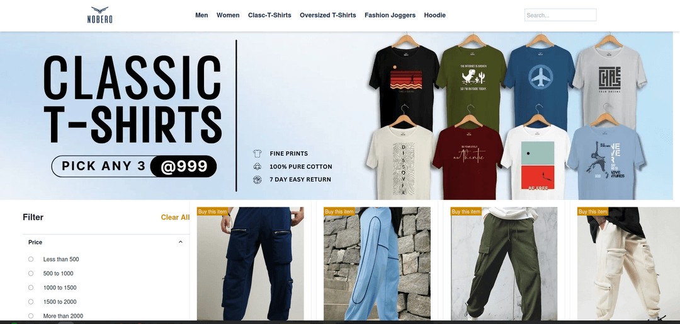
Task: Open the Women menu item
Action: point(228,15)
